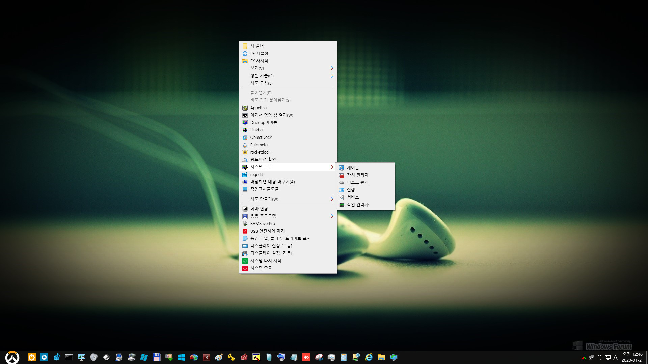Launch the paint palette taskbar icon
This screenshot has width=648, height=364.
(219, 357)
